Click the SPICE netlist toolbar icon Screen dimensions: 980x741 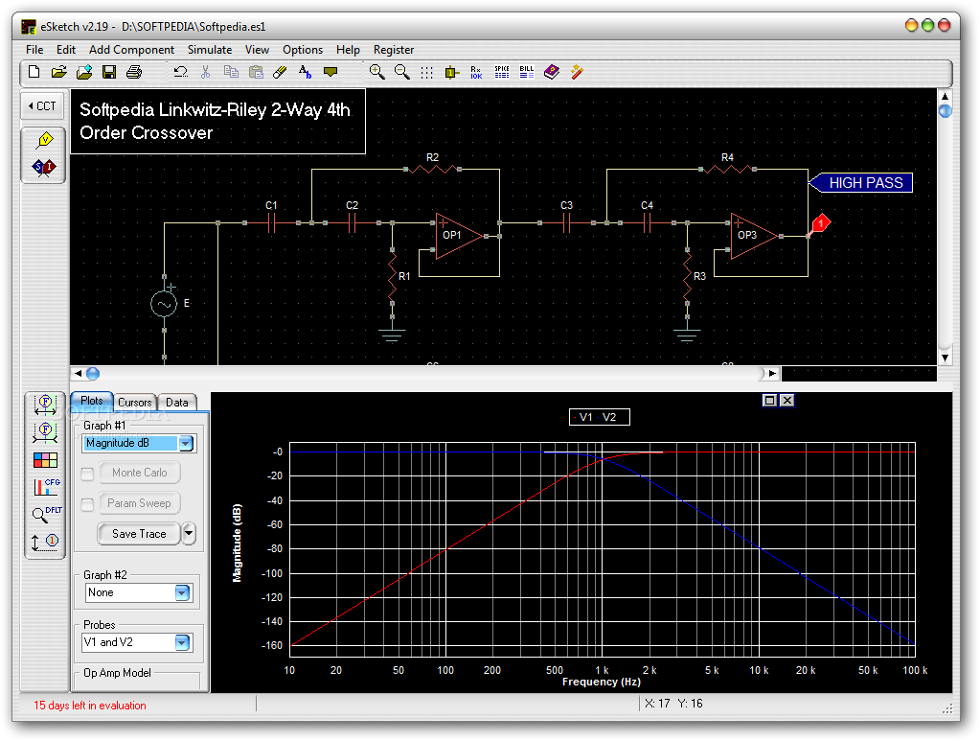pyautogui.click(x=502, y=72)
